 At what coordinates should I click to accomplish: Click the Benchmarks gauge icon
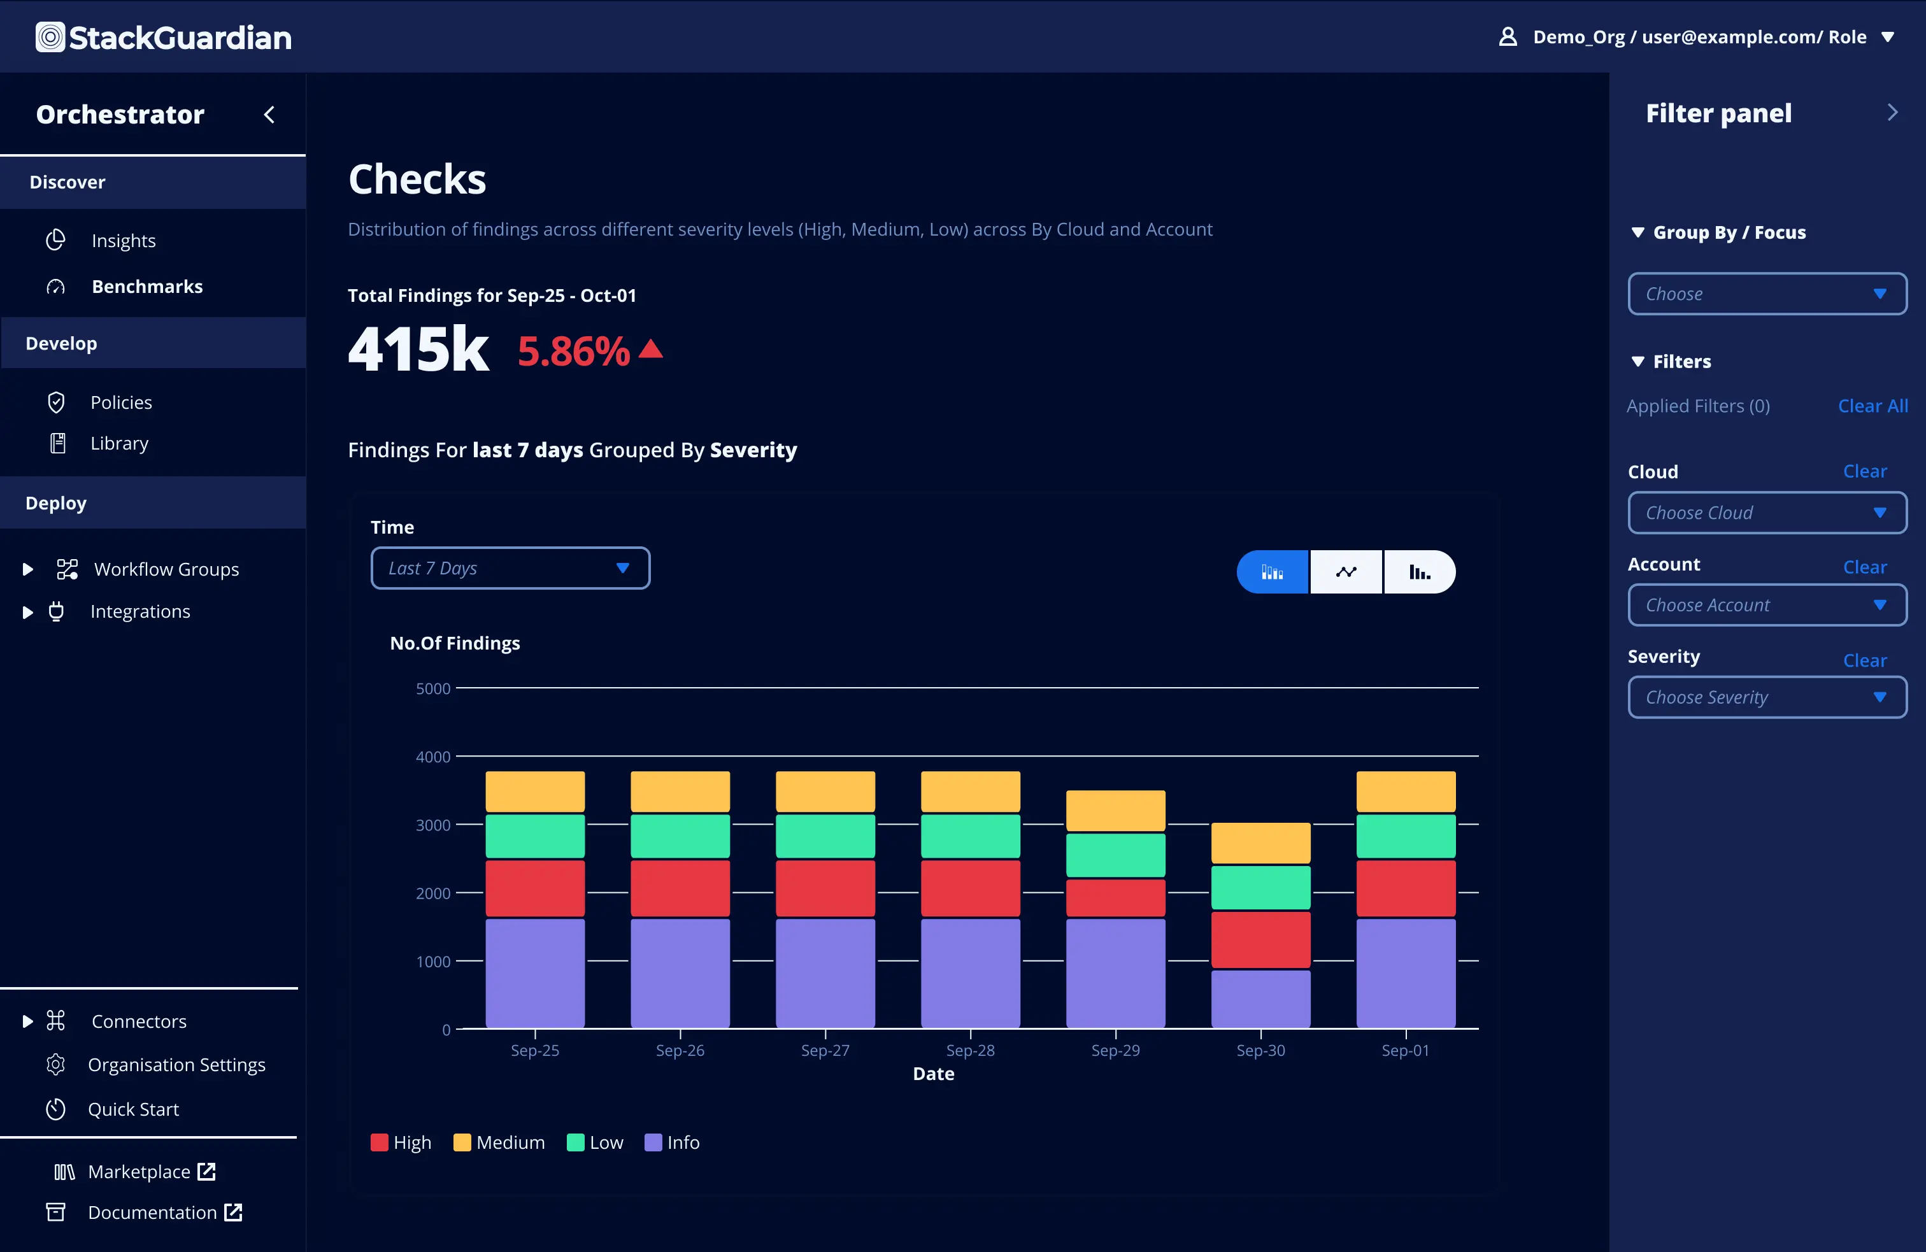click(55, 287)
